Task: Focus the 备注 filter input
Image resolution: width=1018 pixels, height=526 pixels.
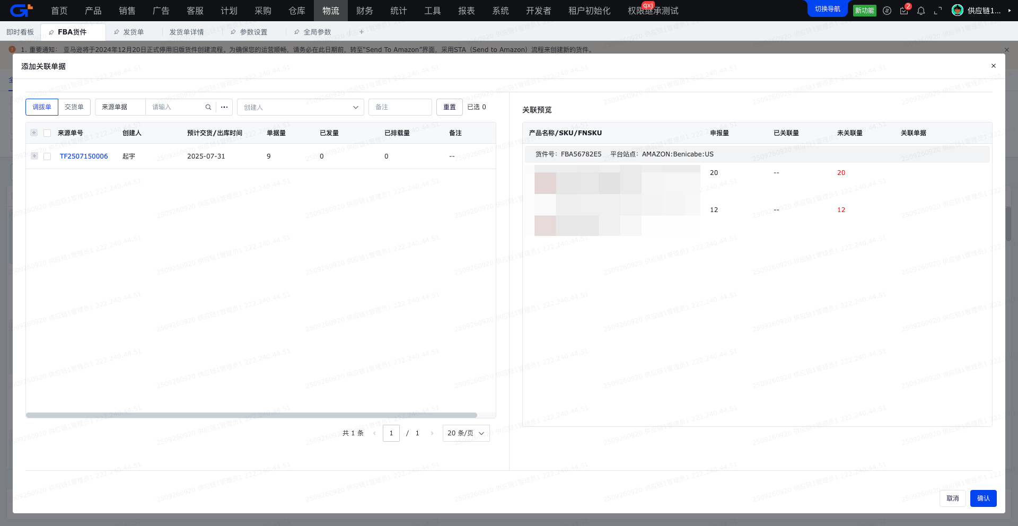Action: click(x=400, y=107)
